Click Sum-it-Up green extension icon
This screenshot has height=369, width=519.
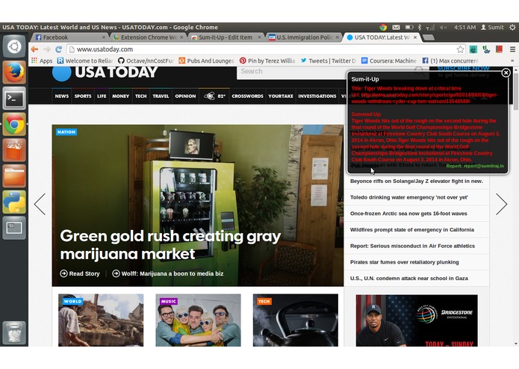473,49
